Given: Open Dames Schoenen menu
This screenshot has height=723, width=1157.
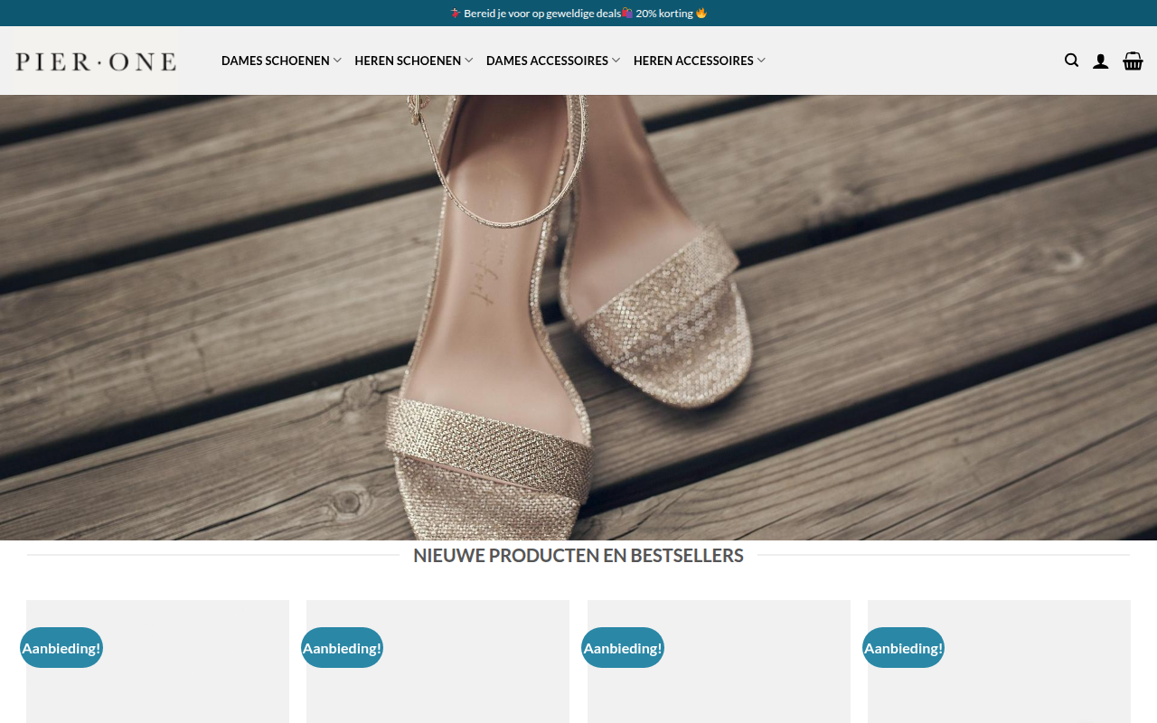Looking at the screenshot, I should click(x=281, y=61).
